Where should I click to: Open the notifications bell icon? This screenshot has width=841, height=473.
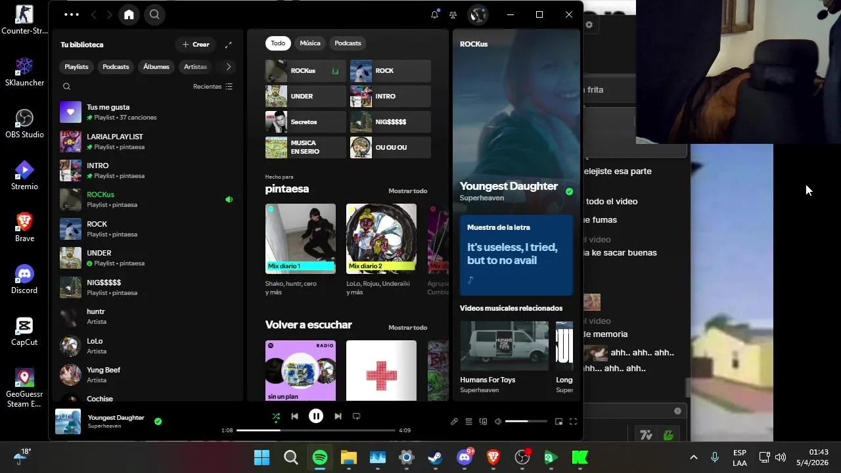(x=434, y=14)
